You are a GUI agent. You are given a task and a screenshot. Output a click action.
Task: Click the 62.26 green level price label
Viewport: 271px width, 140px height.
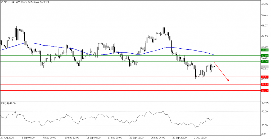(x=265, y=61)
